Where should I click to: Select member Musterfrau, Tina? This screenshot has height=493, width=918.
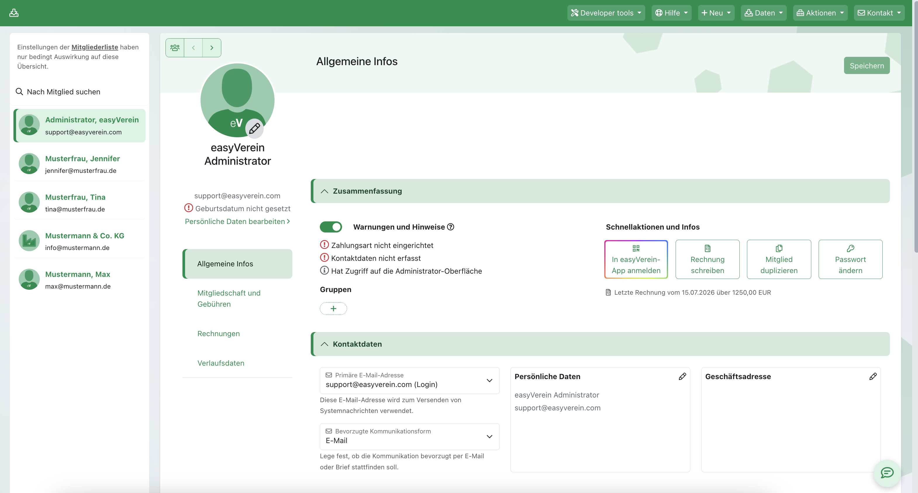pos(80,202)
